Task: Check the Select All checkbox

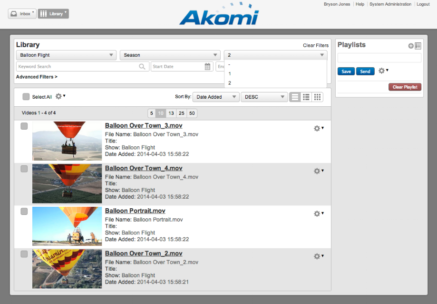Action: pyautogui.click(x=26, y=96)
